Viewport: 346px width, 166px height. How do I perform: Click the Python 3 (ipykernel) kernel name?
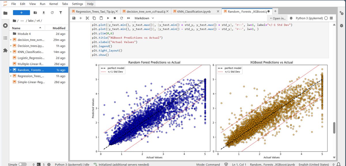309,18
